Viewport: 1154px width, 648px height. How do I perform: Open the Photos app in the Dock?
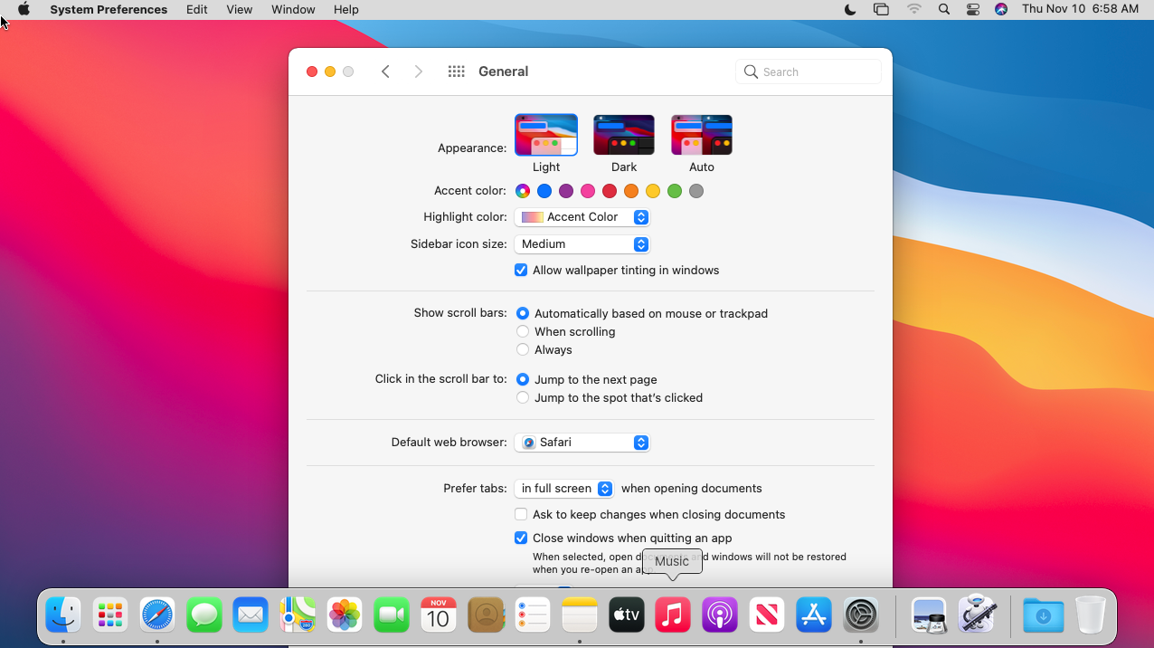point(345,615)
